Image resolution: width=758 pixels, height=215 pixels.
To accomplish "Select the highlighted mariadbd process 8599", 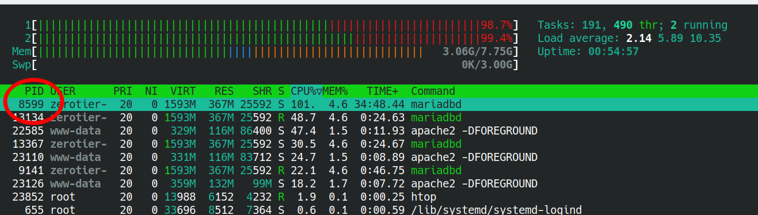I will click(x=379, y=105).
